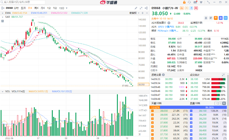Click blue 卖 sell button
Viewport: 229px width, 140px height.
click(221, 18)
